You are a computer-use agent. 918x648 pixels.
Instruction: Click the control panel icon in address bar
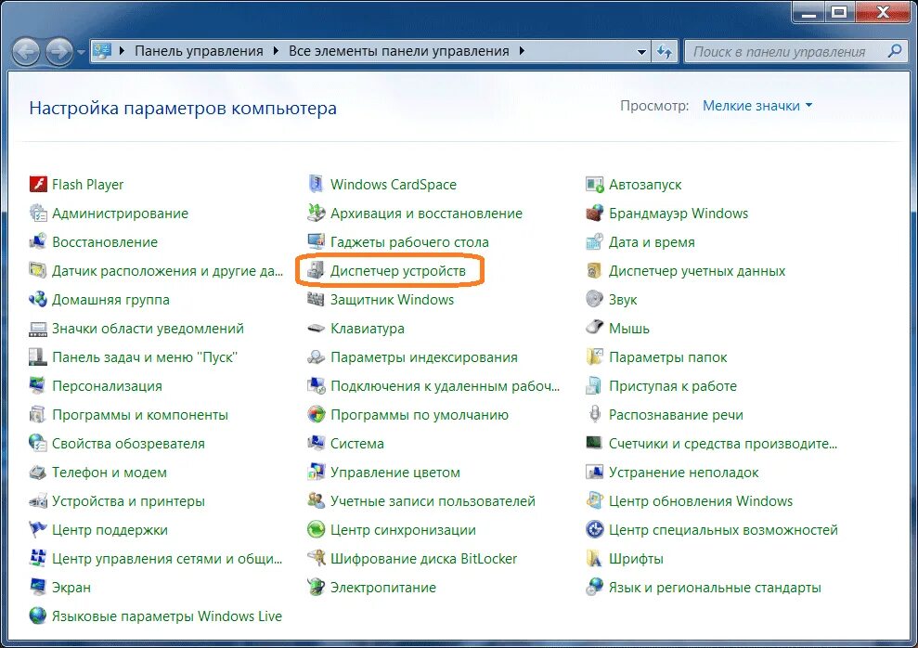click(x=102, y=51)
